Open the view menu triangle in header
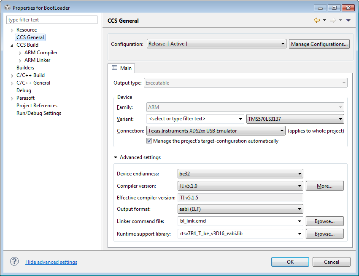 348,20
